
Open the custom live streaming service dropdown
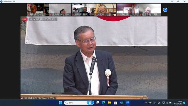coord(43,19)
